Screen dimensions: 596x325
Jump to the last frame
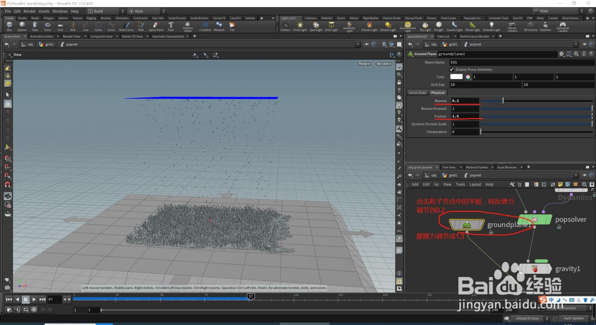(x=42, y=299)
